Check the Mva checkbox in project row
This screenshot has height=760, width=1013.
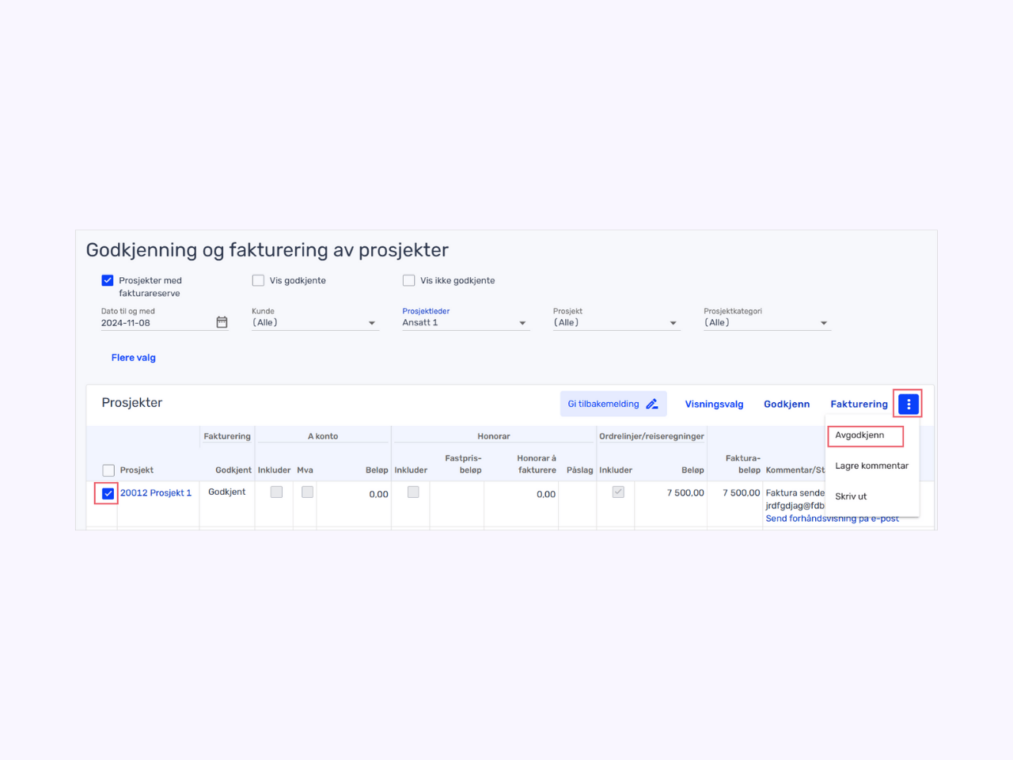(308, 492)
